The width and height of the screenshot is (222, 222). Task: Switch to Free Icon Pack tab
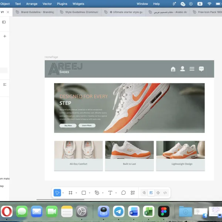[206, 12]
